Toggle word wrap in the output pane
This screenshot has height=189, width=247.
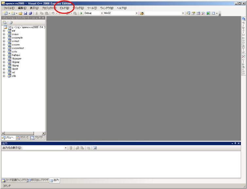click(x=95, y=148)
